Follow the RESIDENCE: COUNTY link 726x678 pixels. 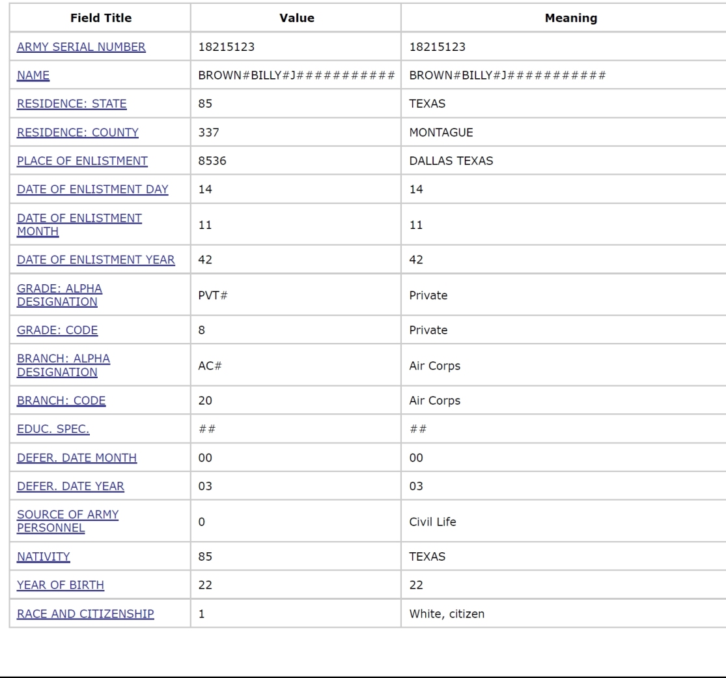tap(77, 132)
